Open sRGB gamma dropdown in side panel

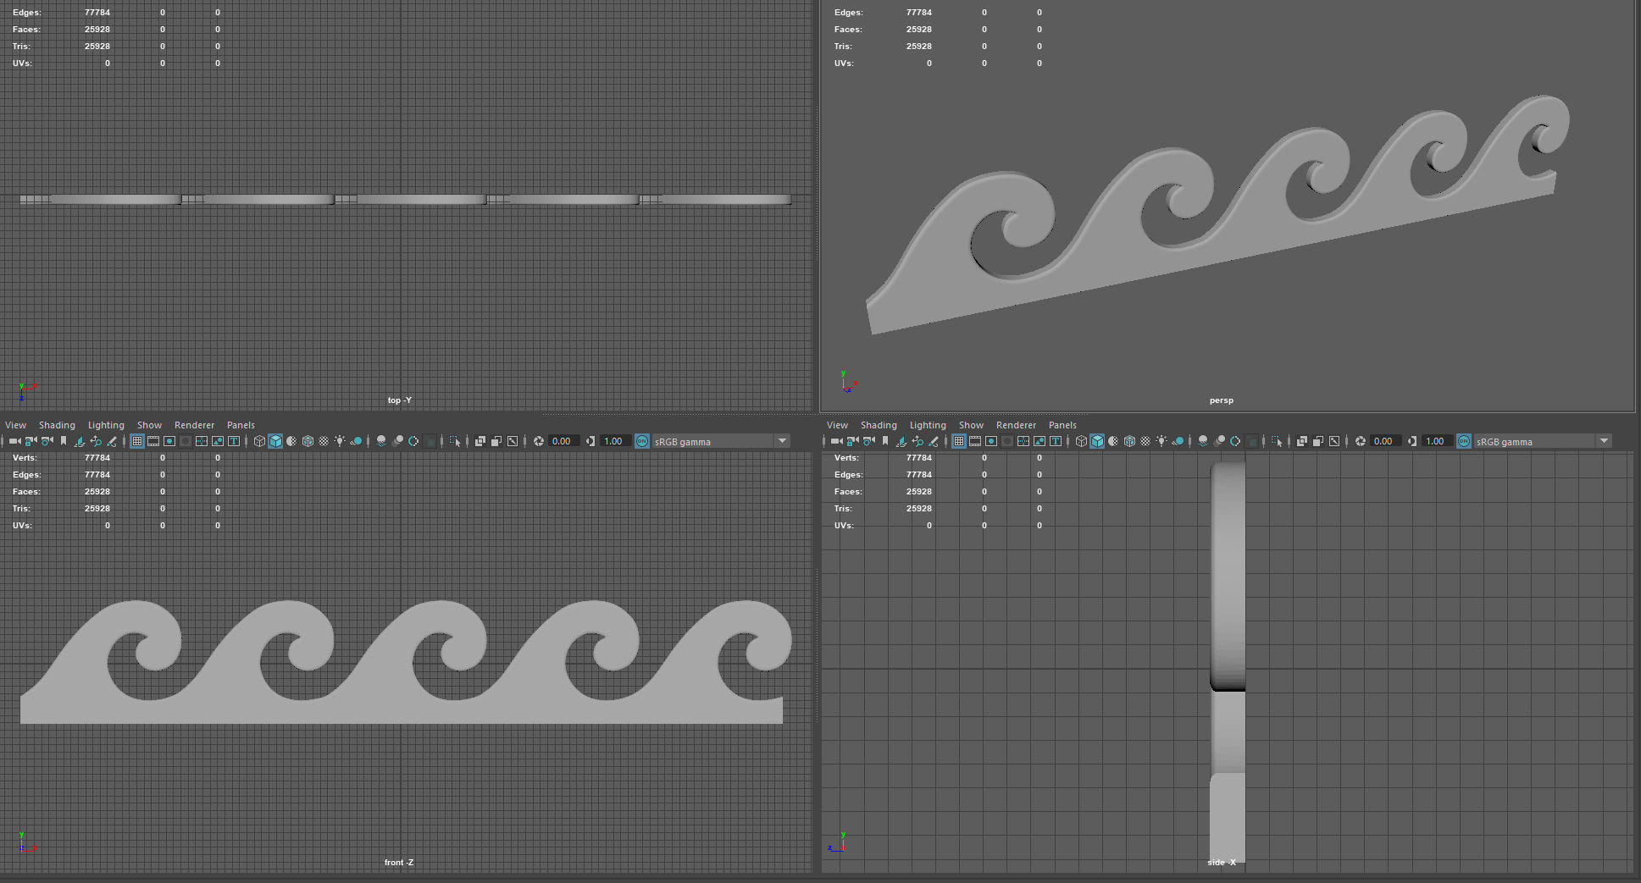click(x=1543, y=441)
